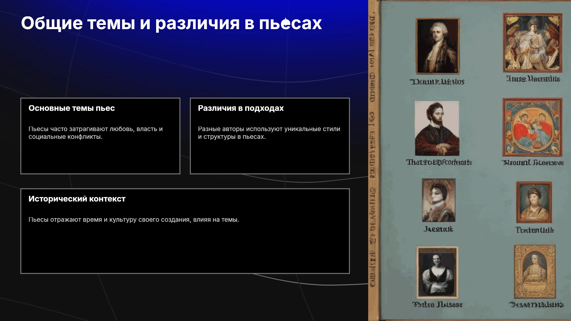Click the portrait of the bearded man in red
The height and width of the screenshot is (321, 571).
[437, 128]
